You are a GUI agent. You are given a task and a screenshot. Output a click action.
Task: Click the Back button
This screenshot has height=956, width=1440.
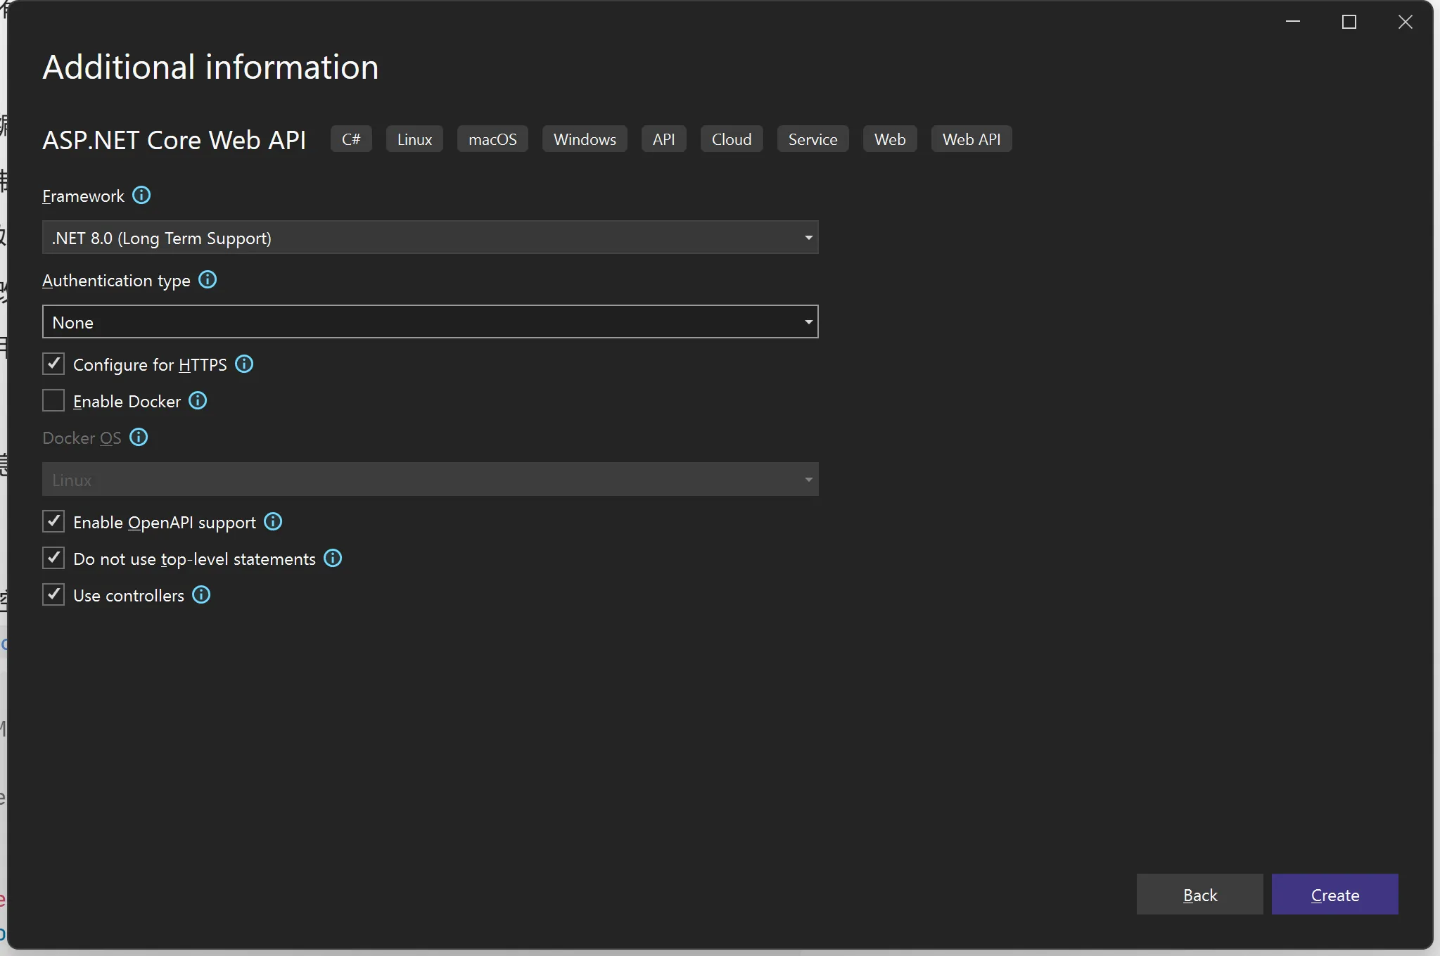(1200, 894)
